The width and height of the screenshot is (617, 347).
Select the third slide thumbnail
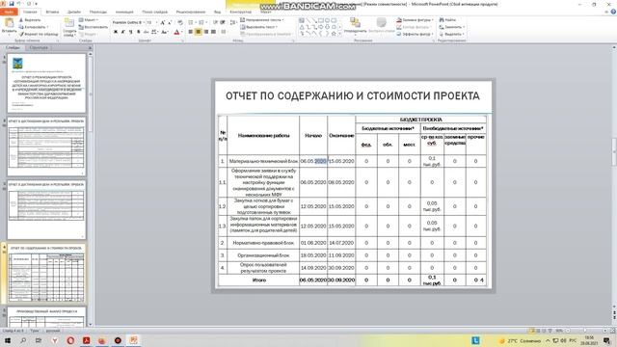point(46,210)
